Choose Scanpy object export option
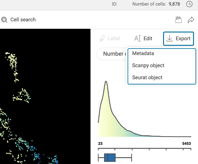This screenshot has height=164, width=198. click(148, 66)
